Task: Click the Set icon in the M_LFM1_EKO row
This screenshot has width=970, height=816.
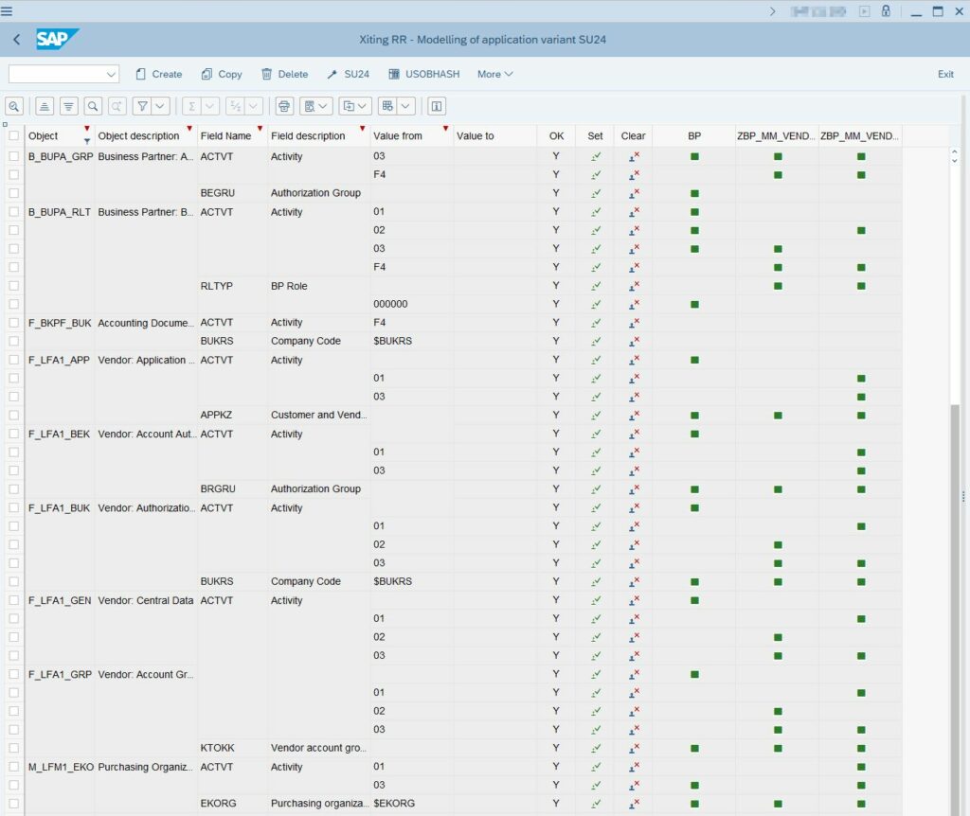Action: 595,767
